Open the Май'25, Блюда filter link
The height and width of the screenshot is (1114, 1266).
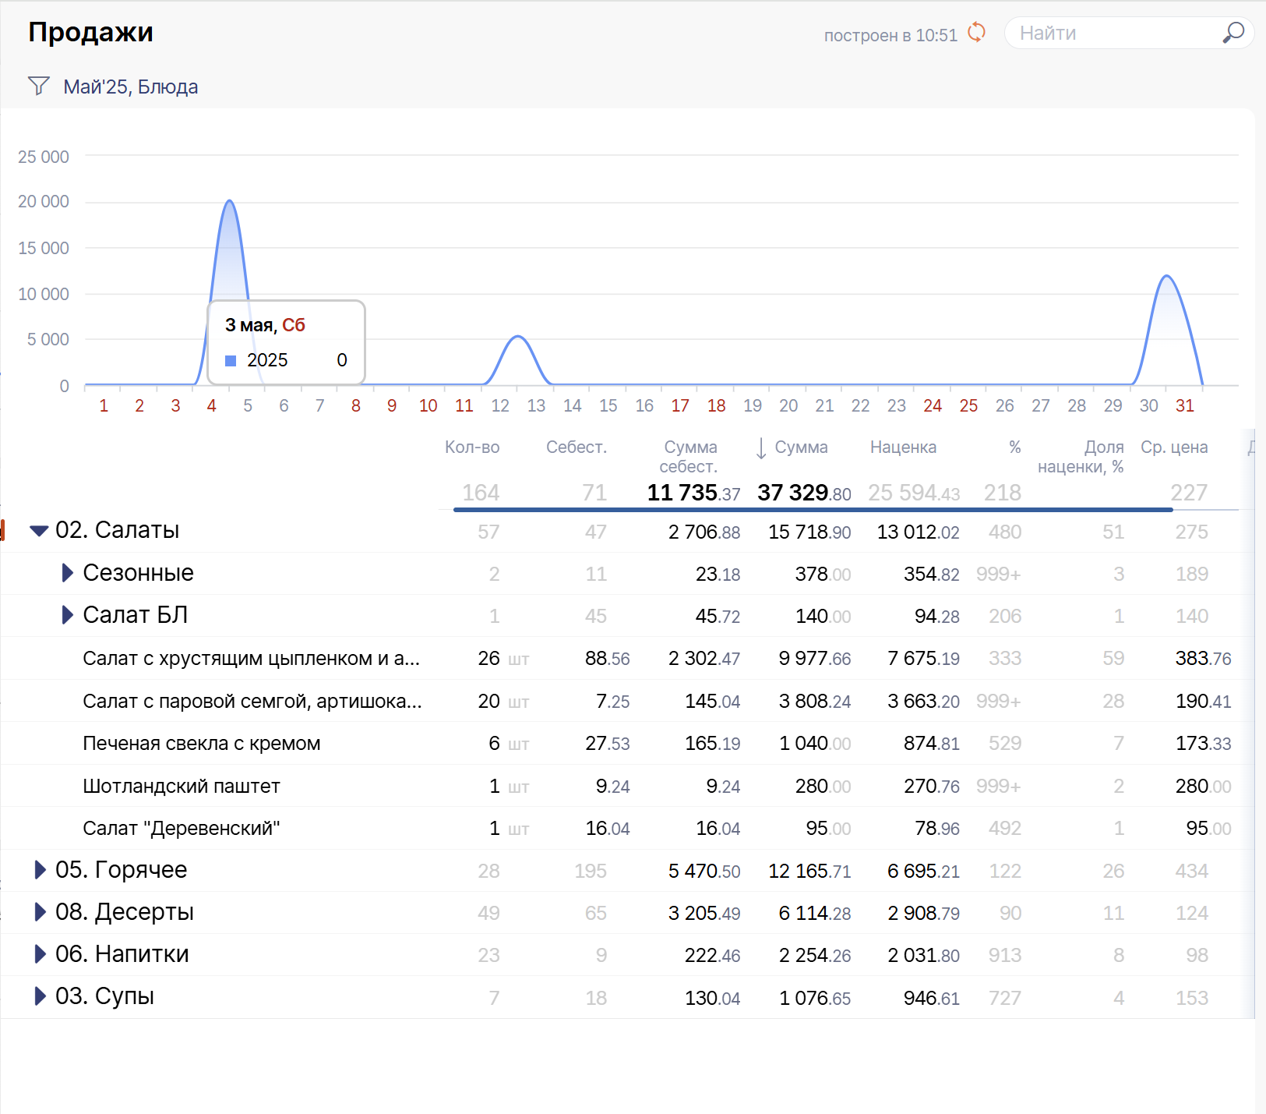pyautogui.click(x=130, y=87)
